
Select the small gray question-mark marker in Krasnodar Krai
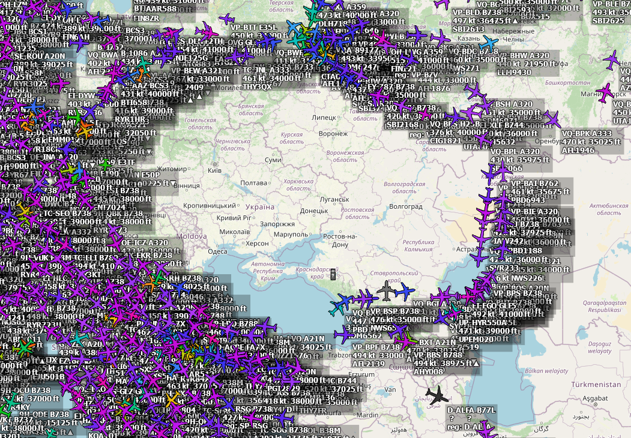click(x=333, y=275)
